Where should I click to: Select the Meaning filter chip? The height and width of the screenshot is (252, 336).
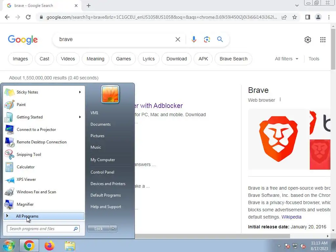[x=95, y=59]
